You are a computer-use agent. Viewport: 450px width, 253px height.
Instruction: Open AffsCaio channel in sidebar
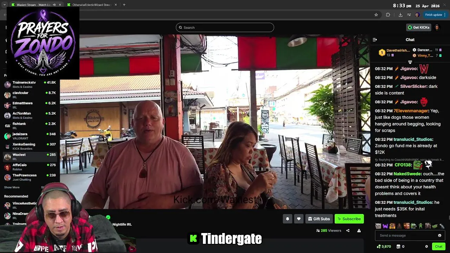[30, 167]
